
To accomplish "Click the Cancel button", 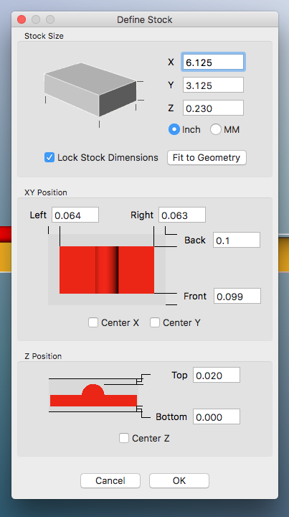I will tap(110, 480).
